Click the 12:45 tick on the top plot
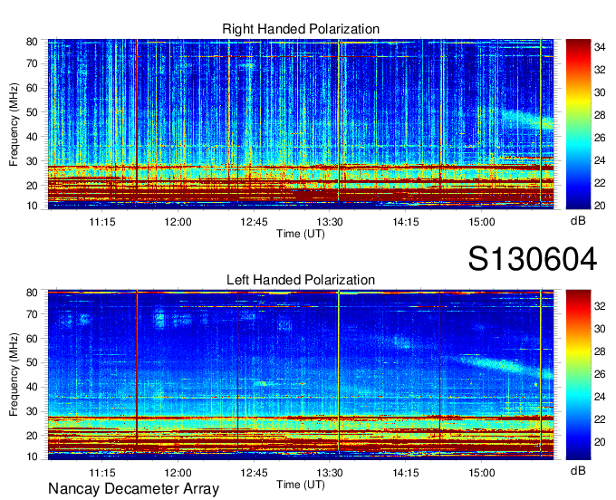616x500 pixels. point(254,222)
